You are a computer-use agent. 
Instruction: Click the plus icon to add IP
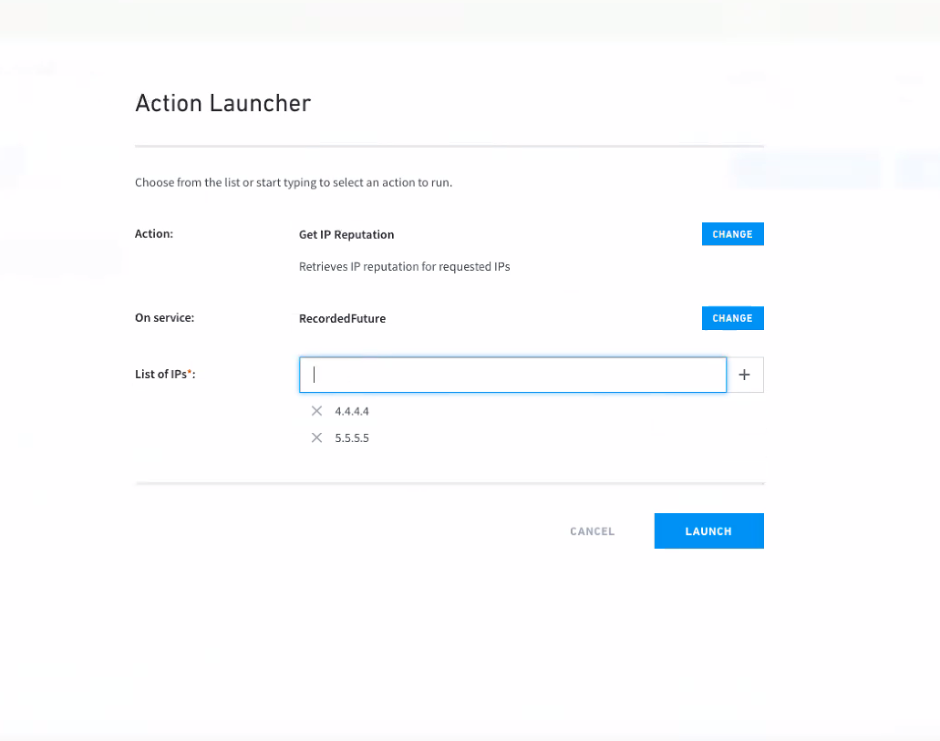pyautogui.click(x=744, y=375)
